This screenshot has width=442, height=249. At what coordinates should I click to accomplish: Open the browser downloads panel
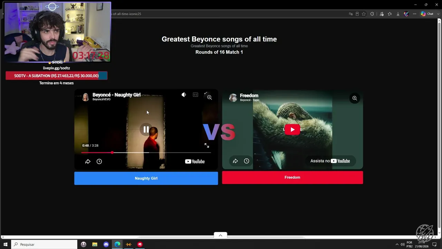pyautogui.click(x=398, y=14)
